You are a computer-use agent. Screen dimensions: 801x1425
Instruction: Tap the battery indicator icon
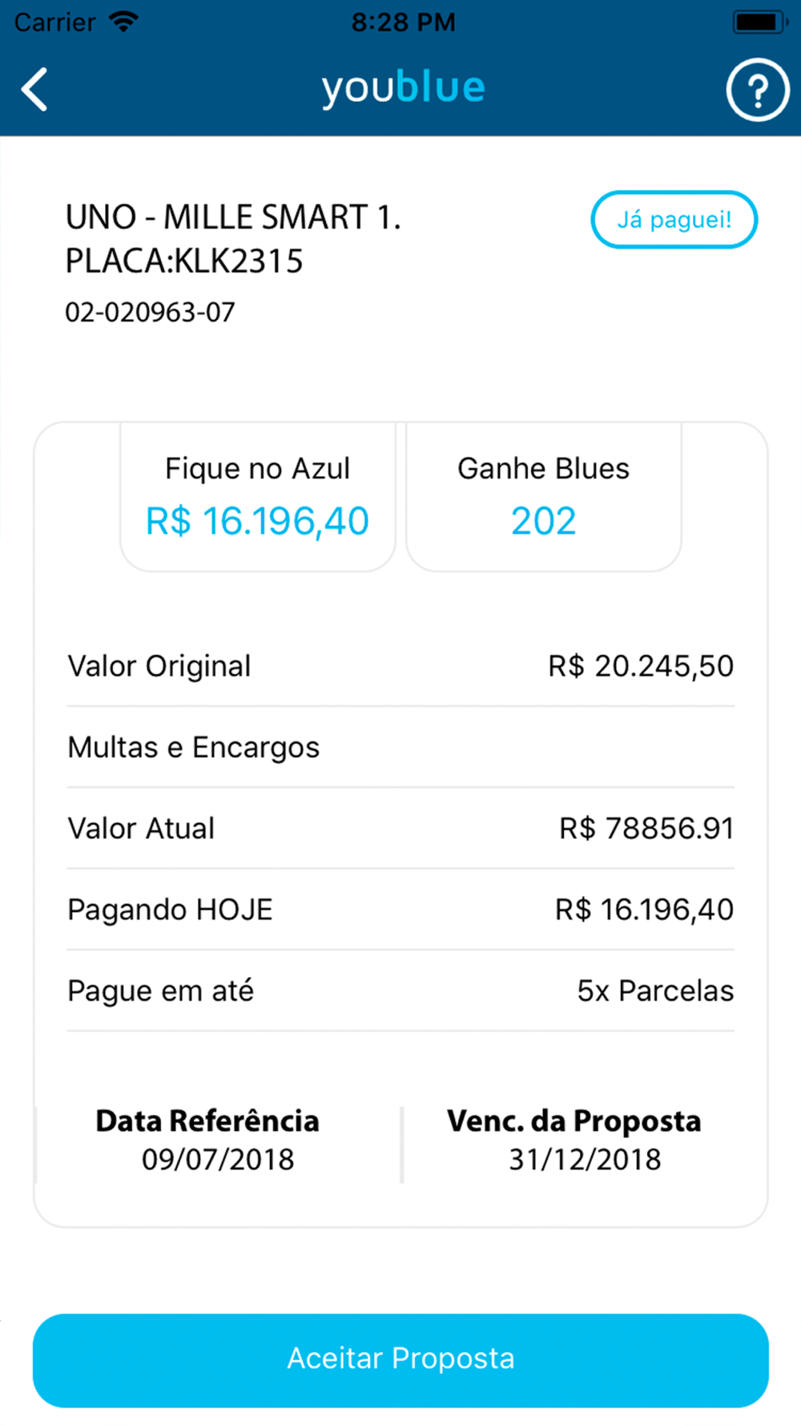click(x=759, y=22)
